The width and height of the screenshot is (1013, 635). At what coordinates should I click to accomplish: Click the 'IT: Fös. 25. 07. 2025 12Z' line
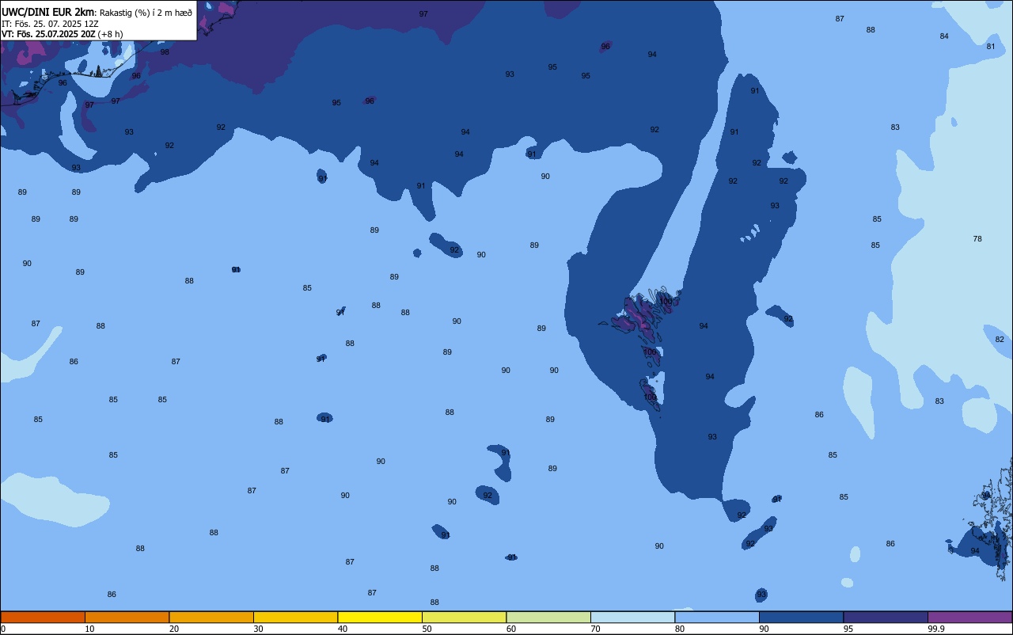click(x=50, y=24)
